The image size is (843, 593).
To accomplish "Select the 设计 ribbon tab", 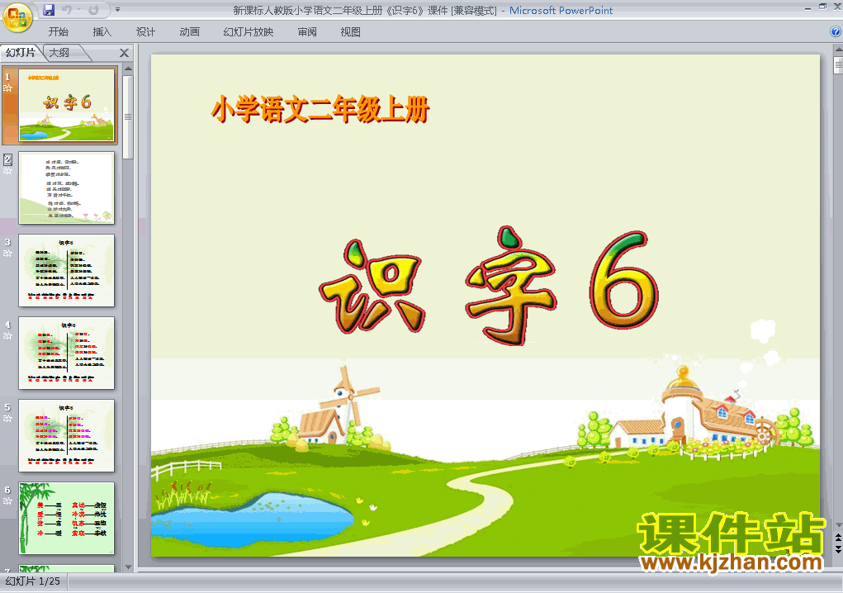I will tap(145, 31).
